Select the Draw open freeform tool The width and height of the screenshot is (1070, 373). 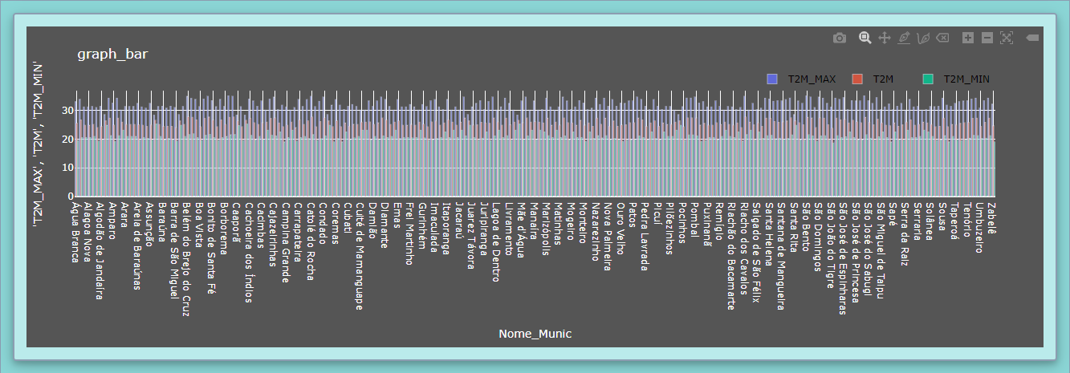(923, 38)
